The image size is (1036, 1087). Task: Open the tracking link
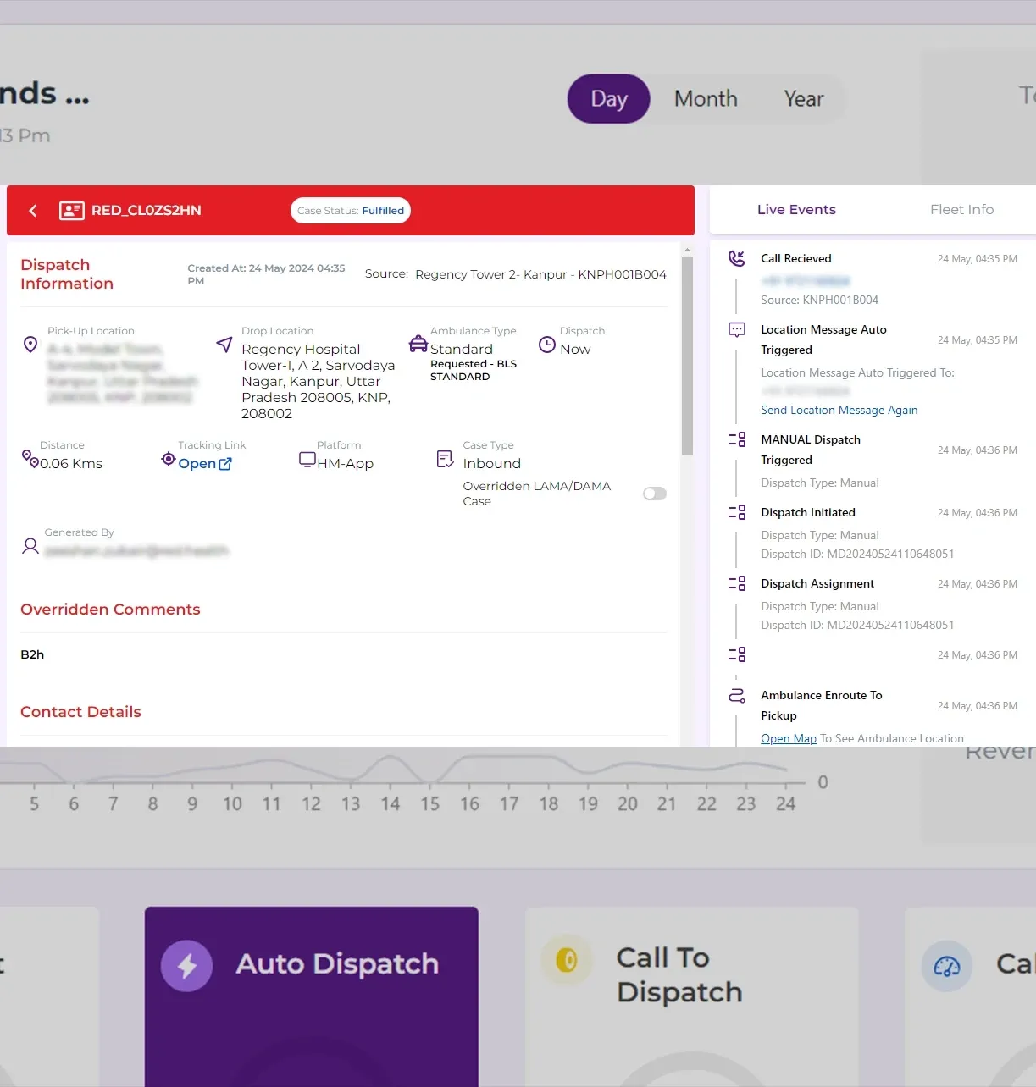point(204,464)
